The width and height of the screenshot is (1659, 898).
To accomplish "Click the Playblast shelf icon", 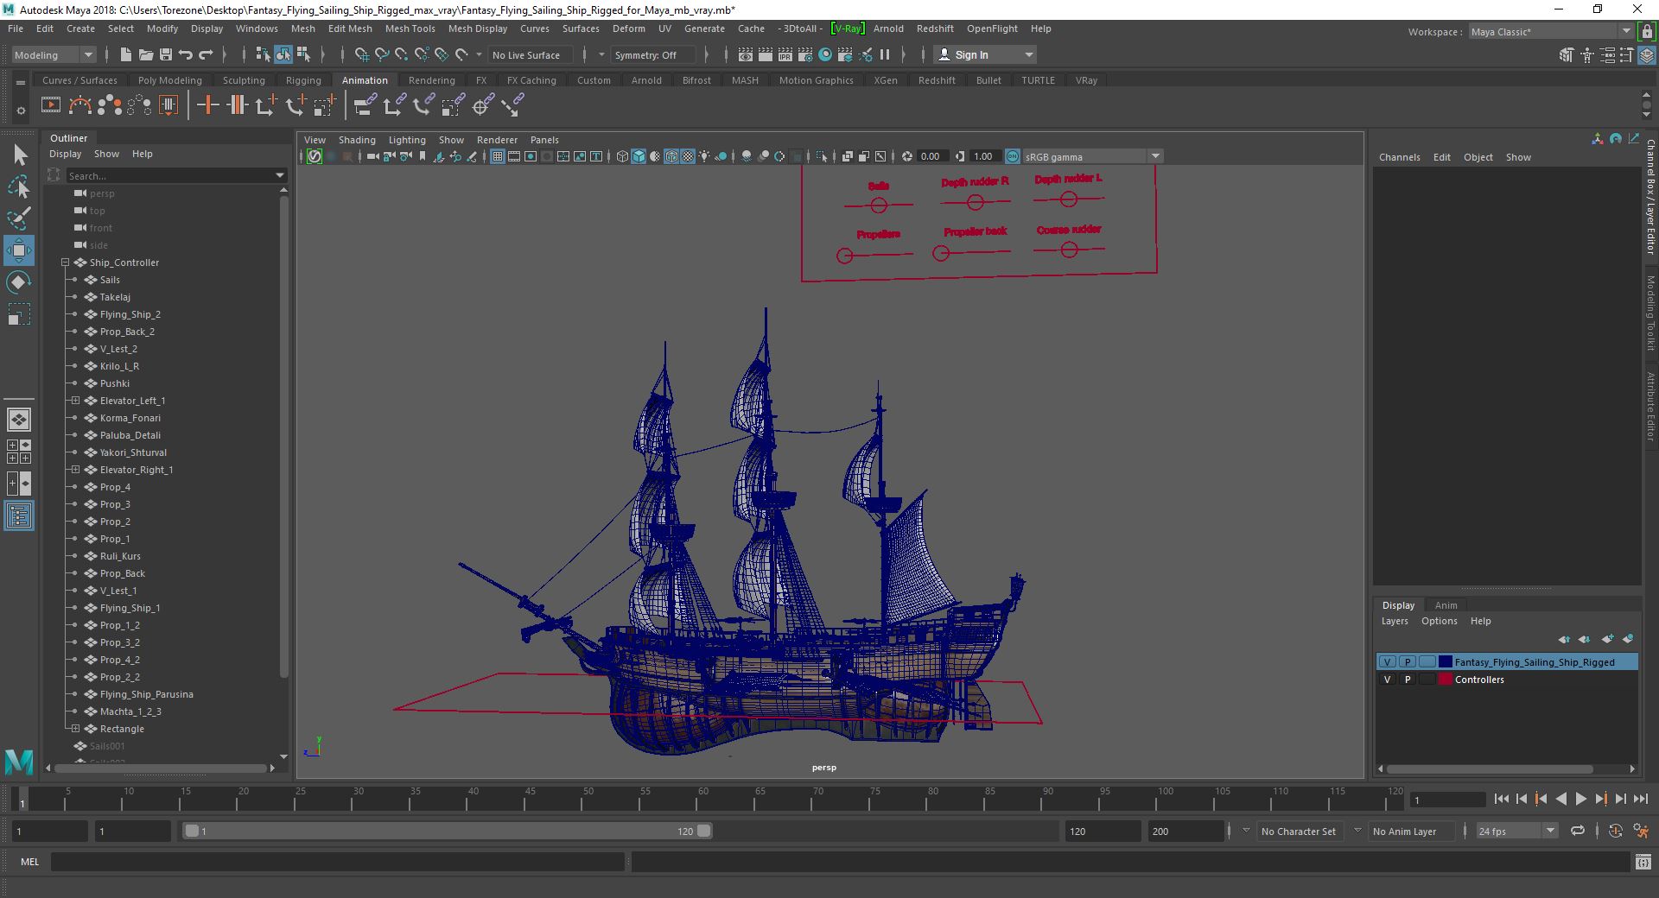I will 51,105.
